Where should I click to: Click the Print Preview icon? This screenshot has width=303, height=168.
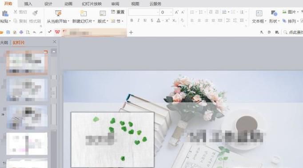[x=28, y=32]
